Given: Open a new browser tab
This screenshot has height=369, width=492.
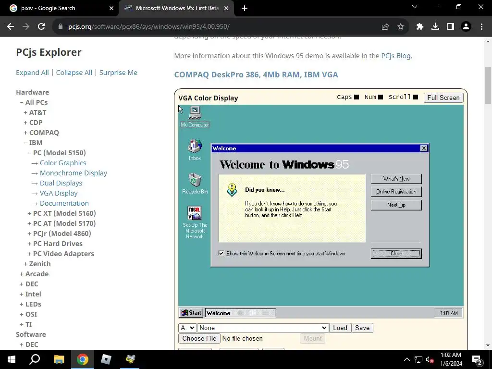Looking at the screenshot, I should [x=245, y=9].
